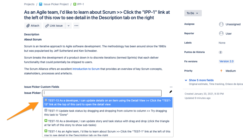The width and height of the screenshot is (243, 138).
Task: Click the Issue Picker Project avatar icon
Action: pos(41,4)
